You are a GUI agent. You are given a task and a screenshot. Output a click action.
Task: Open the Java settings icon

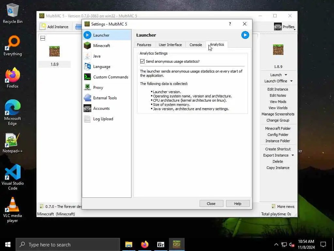pyautogui.click(x=87, y=56)
